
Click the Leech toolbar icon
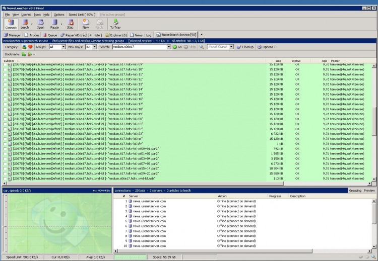25,22
